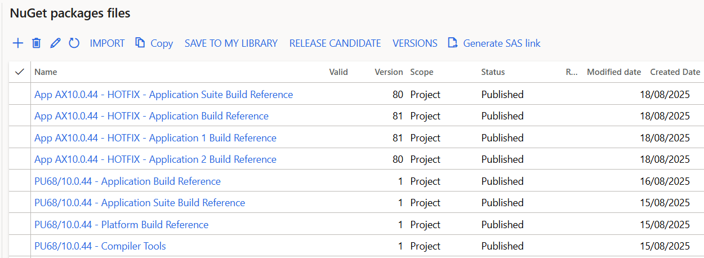
Task: Open the Status column header filter
Action: click(x=493, y=72)
